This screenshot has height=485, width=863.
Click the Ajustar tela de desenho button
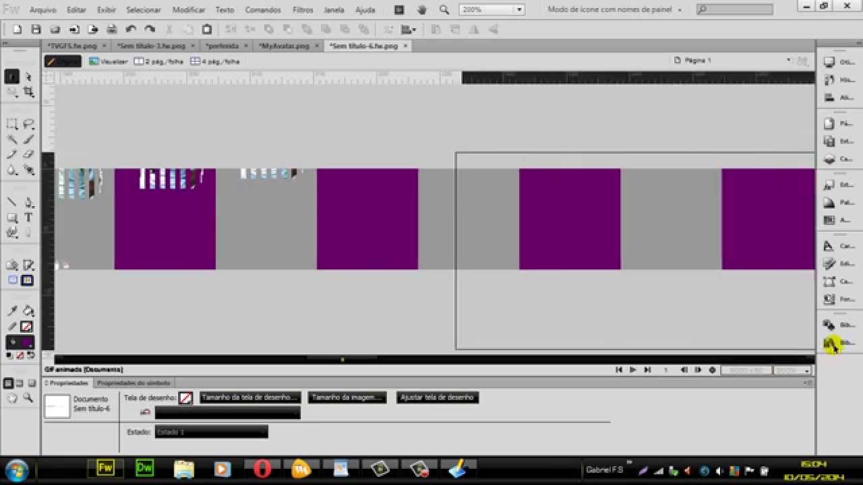(437, 397)
